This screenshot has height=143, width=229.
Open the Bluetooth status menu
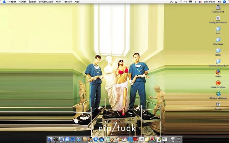pyautogui.click(x=195, y=2)
